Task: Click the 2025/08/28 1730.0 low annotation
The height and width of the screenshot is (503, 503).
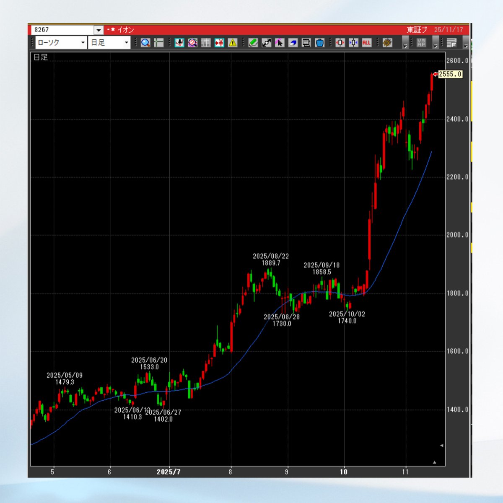Action: (x=282, y=320)
